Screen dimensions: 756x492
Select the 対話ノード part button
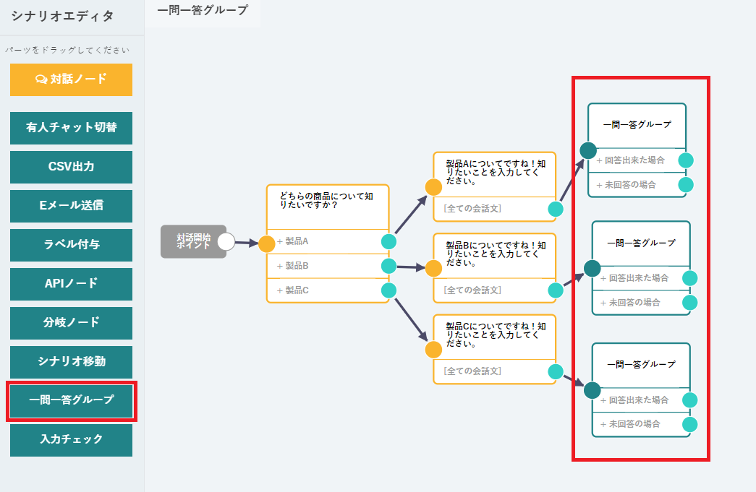pyautogui.click(x=72, y=79)
